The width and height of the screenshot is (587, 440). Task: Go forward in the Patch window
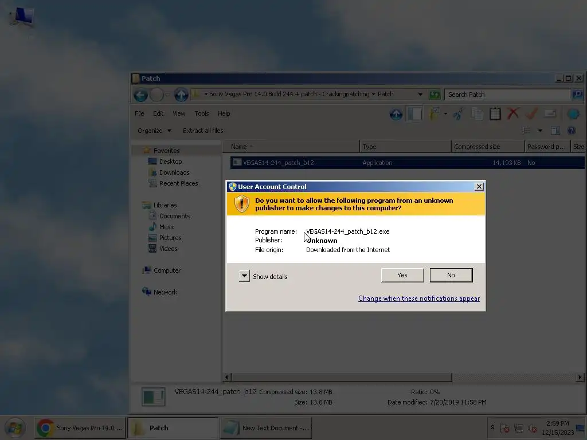pos(156,95)
